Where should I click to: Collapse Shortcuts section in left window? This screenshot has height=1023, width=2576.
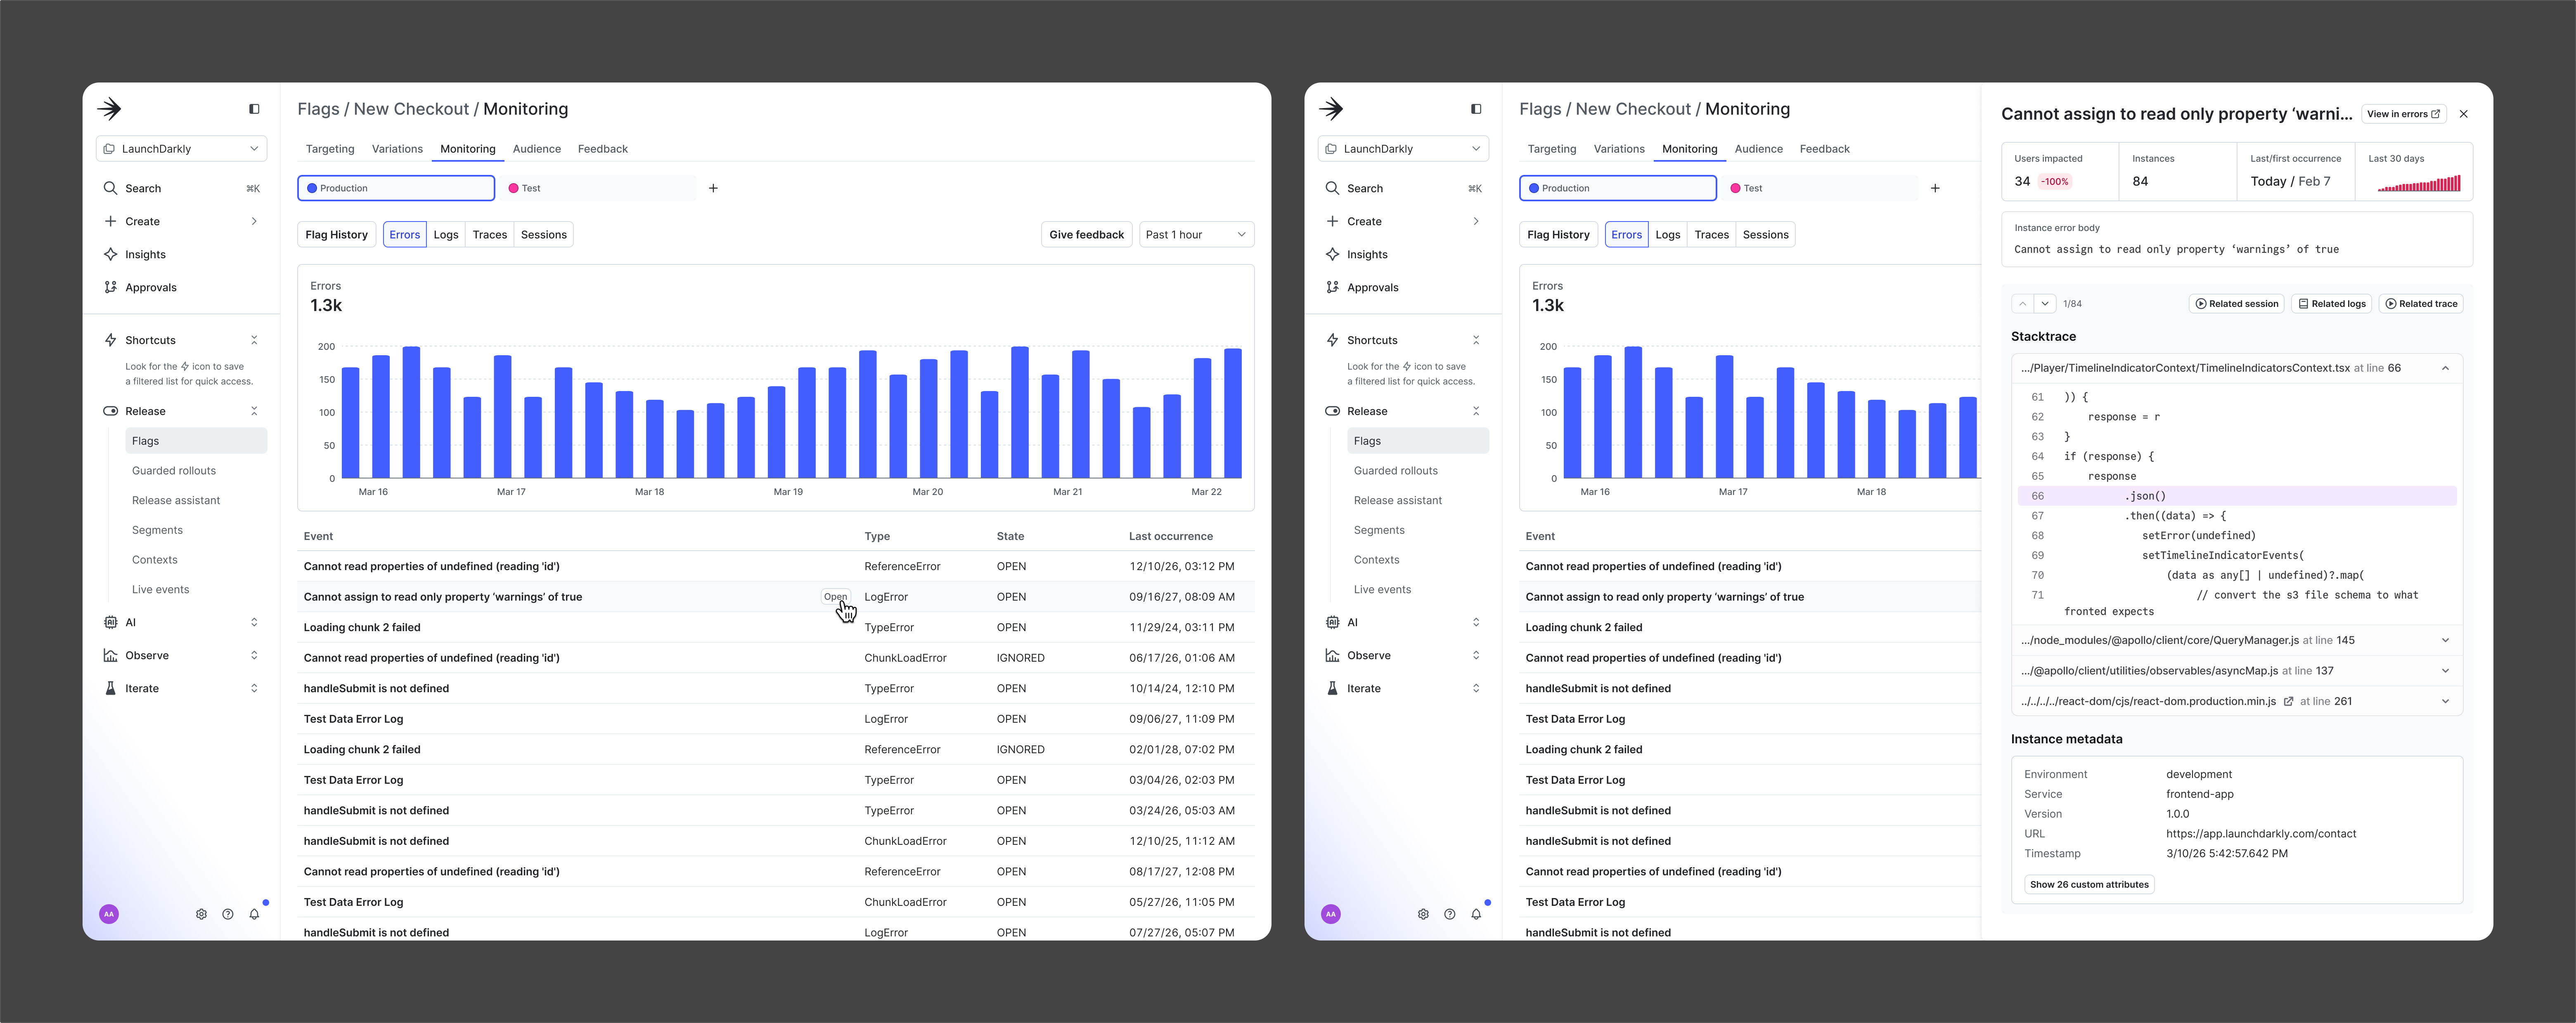point(254,341)
